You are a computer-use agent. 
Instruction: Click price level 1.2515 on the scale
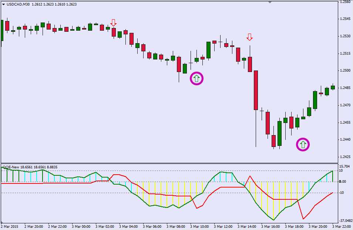[345, 53]
